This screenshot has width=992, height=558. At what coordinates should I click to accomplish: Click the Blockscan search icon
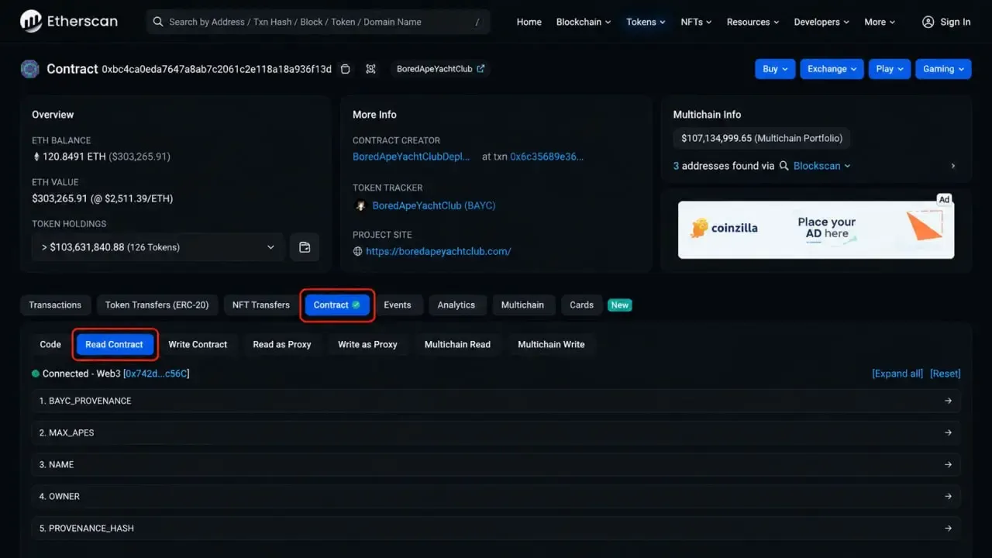784,166
